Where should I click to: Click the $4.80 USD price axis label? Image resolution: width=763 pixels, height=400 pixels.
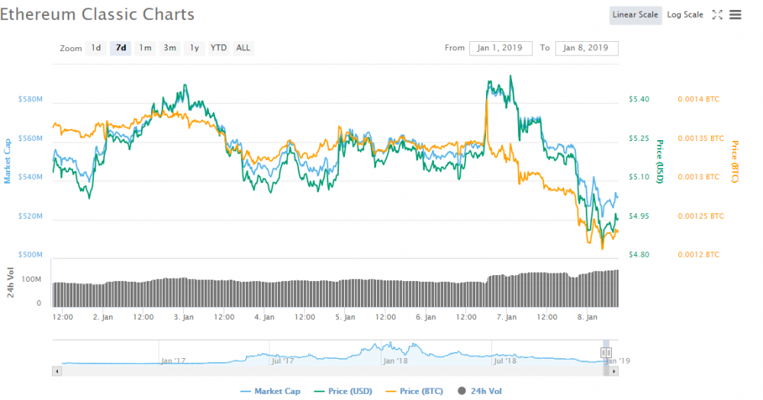click(x=639, y=254)
